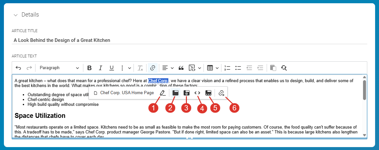This screenshot has width=379, height=150.
Task: Apply italic formatting
Action: point(101,68)
